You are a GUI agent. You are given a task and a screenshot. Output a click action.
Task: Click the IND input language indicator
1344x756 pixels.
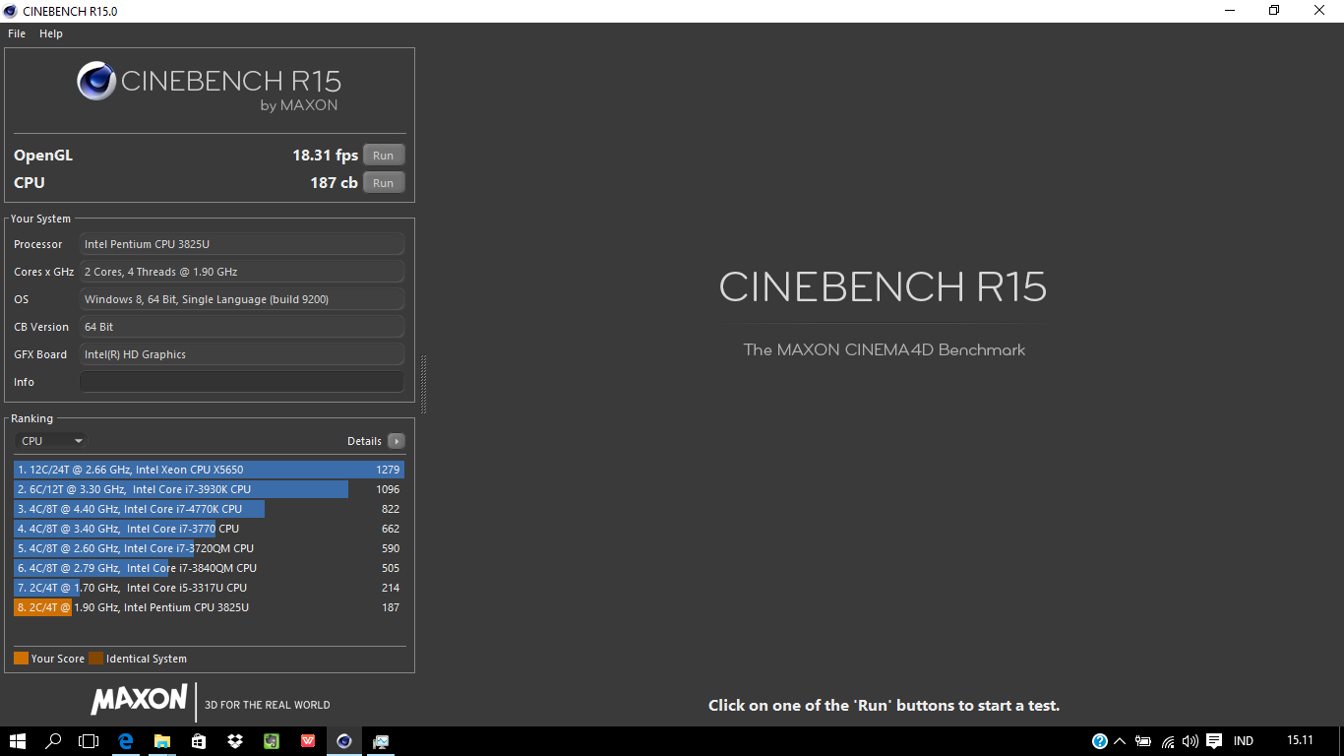click(1244, 741)
